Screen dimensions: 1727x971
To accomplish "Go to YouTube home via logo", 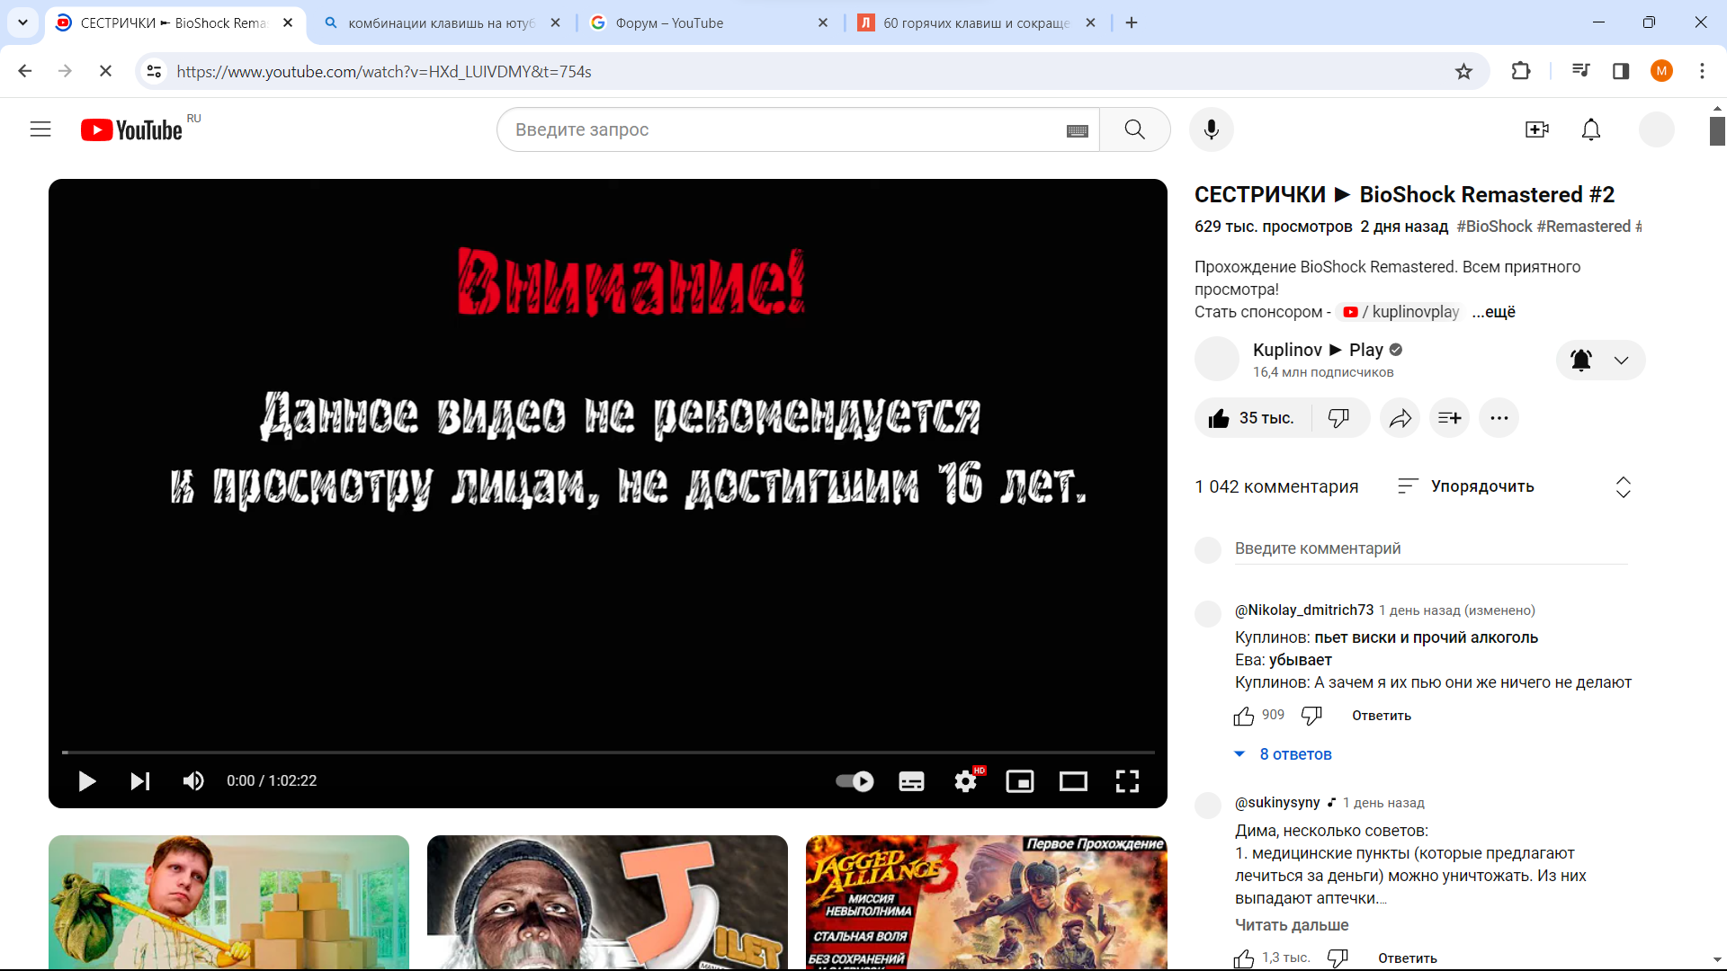I will [x=131, y=130].
